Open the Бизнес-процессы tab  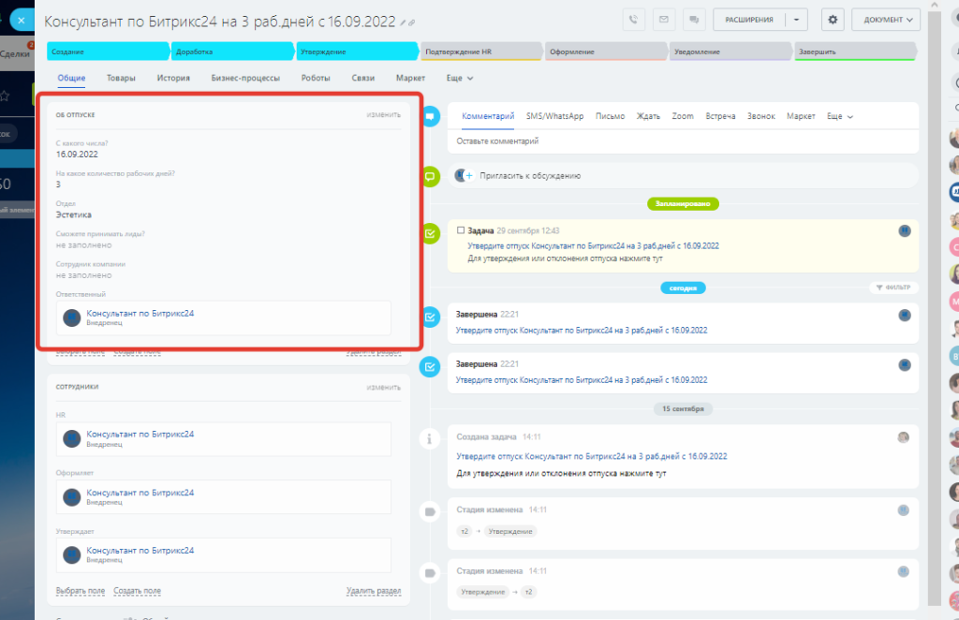click(x=245, y=79)
